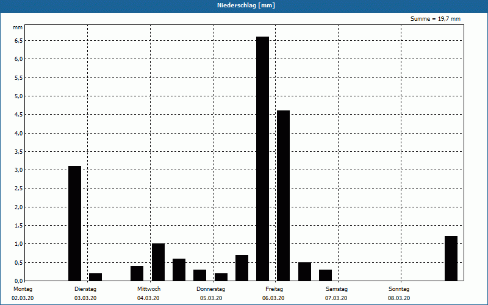The width and height of the screenshot is (488, 305).
Task: Click the 0,2 mm bar just after Dienstag
Action: point(96,277)
